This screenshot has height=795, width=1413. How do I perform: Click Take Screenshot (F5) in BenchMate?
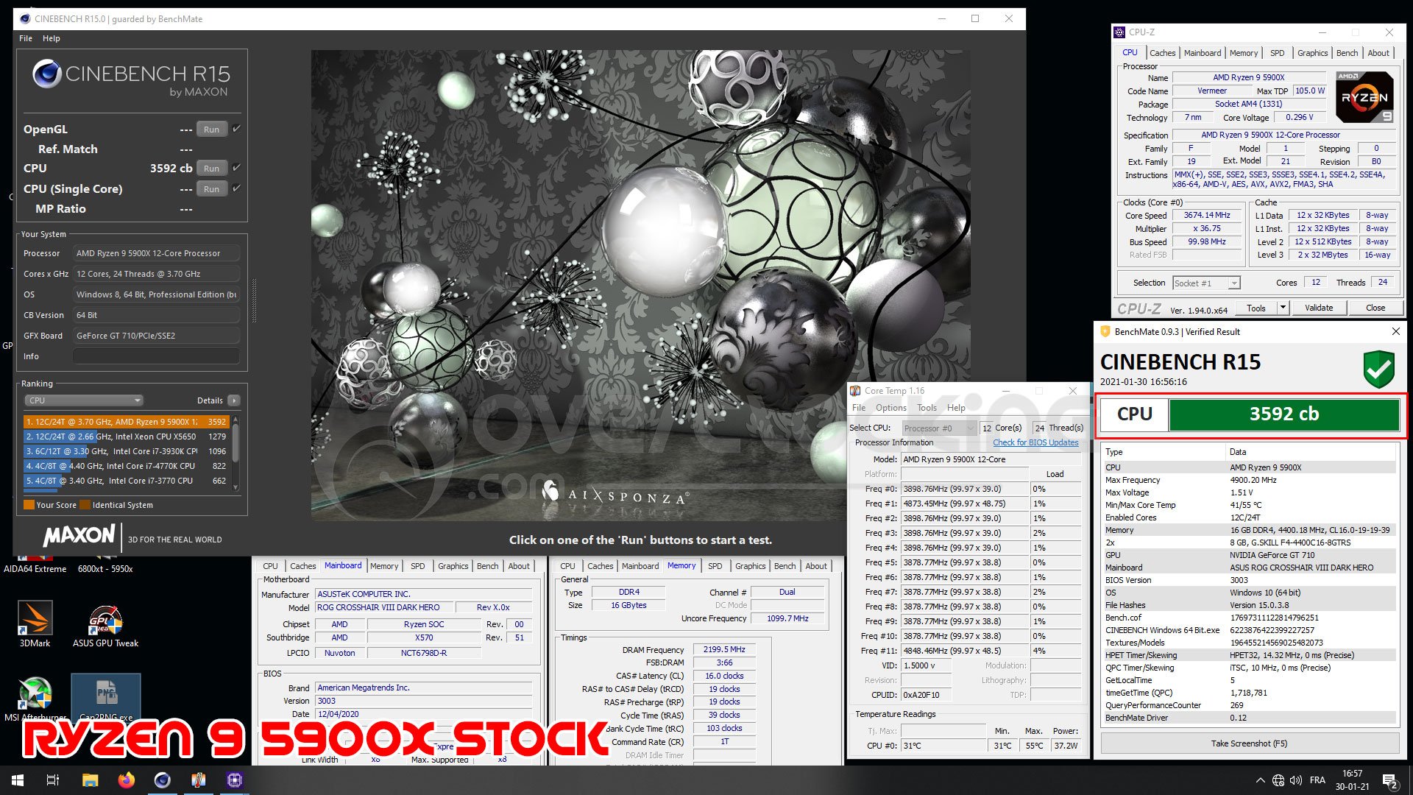(x=1249, y=743)
